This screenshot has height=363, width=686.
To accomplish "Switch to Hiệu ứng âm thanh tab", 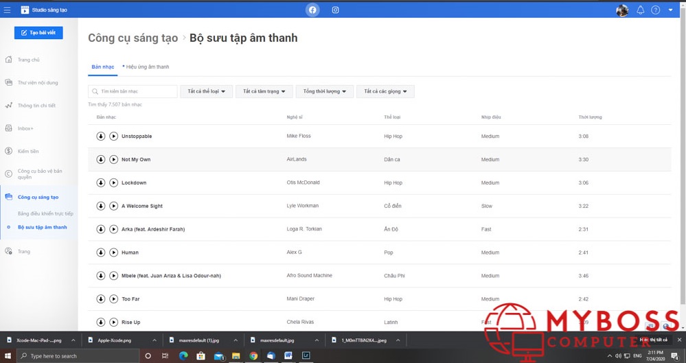I will [147, 67].
